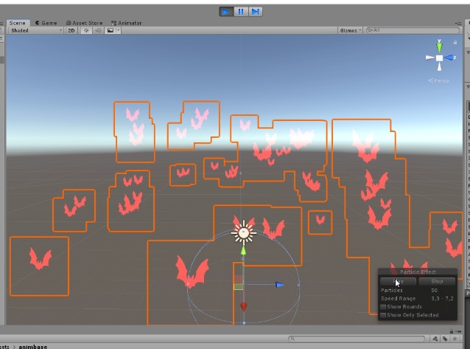Click the scene gizmo lock icon
The height and width of the screenshot is (349, 470).
click(x=455, y=42)
